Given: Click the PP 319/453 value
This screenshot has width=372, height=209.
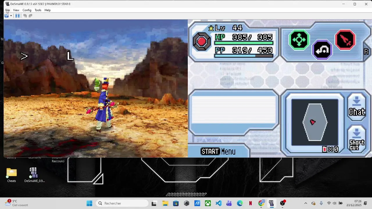Looking at the screenshot, I should tap(252, 50).
